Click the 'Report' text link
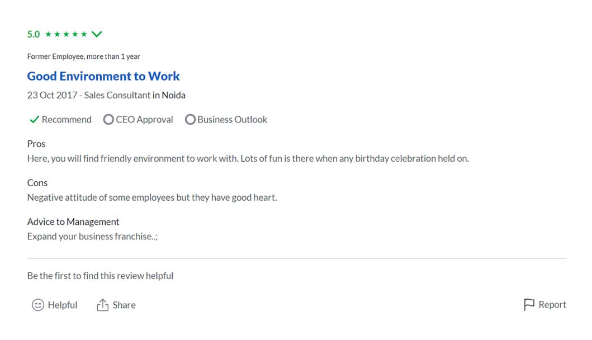592x340 pixels. point(552,305)
